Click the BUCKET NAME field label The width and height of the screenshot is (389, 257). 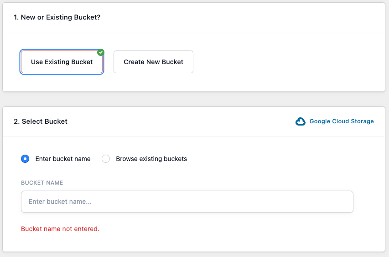(42, 183)
